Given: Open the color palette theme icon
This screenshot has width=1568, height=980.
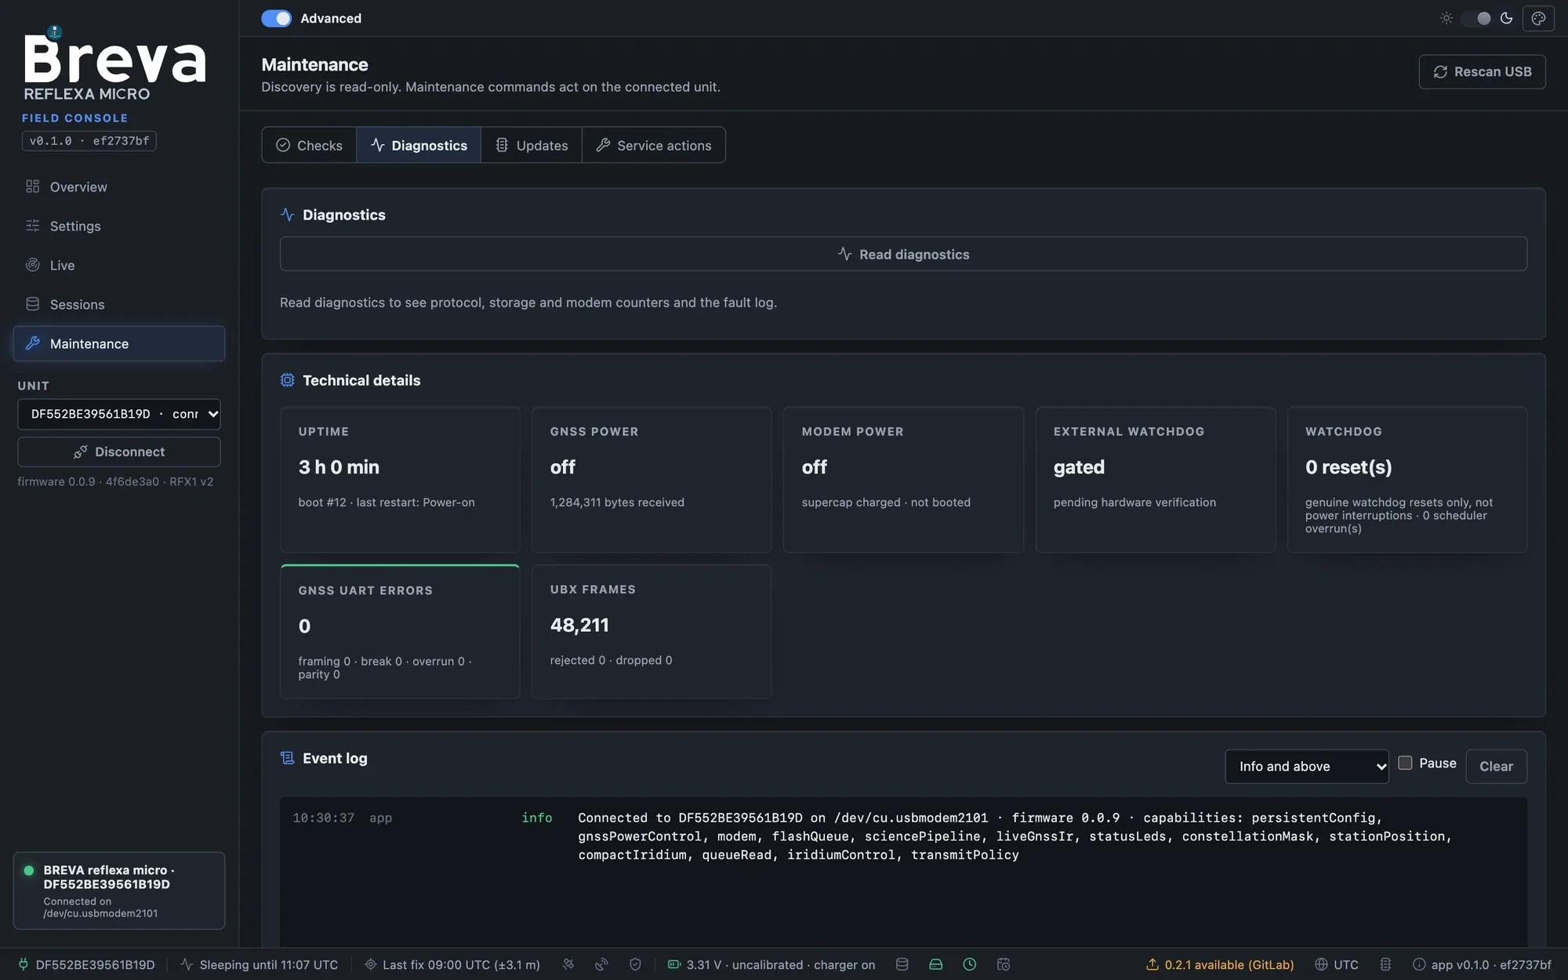Looking at the screenshot, I should [1538, 18].
